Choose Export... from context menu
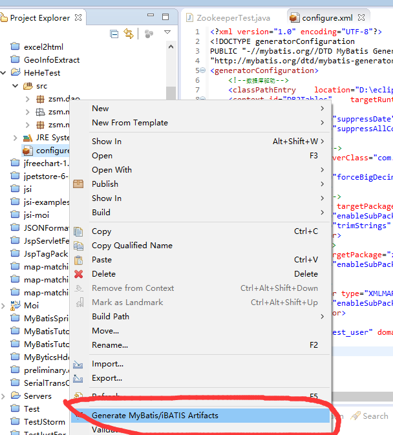This screenshot has height=435, width=393. point(200,378)
